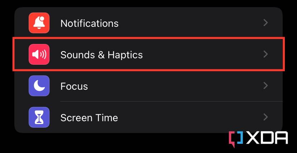Click the XDA watermark text
Viewport: 297px width, 153px height.
pyautogui.click(x=267, y=139)
